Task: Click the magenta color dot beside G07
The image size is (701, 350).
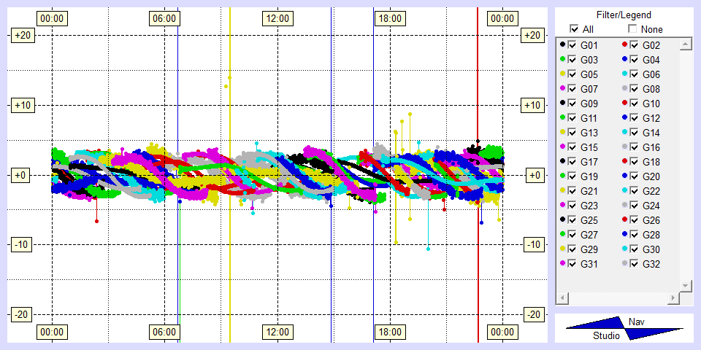Action: (x=562, y=89)
